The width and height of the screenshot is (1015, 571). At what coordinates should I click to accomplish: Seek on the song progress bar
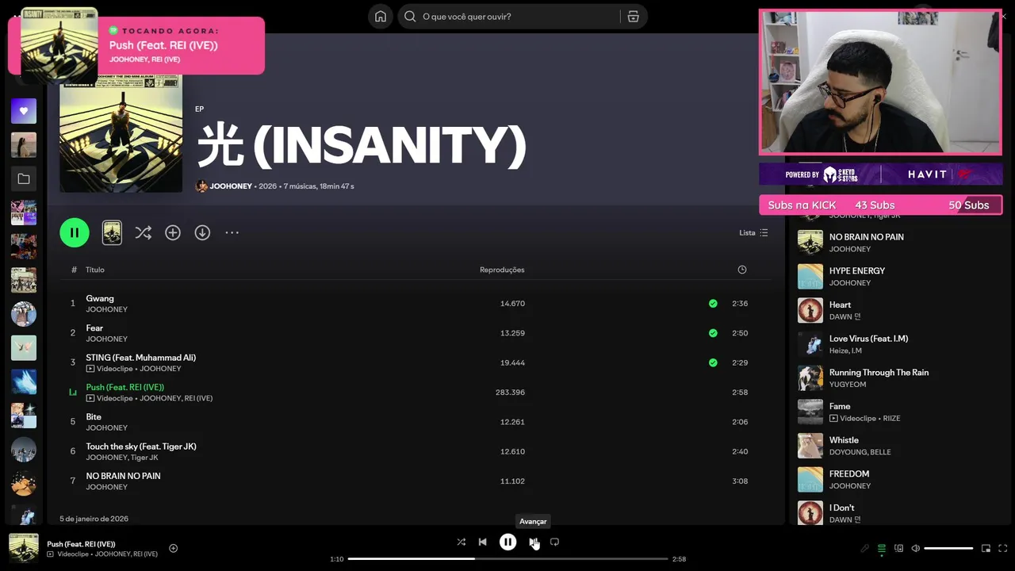[x=507, y=559]
